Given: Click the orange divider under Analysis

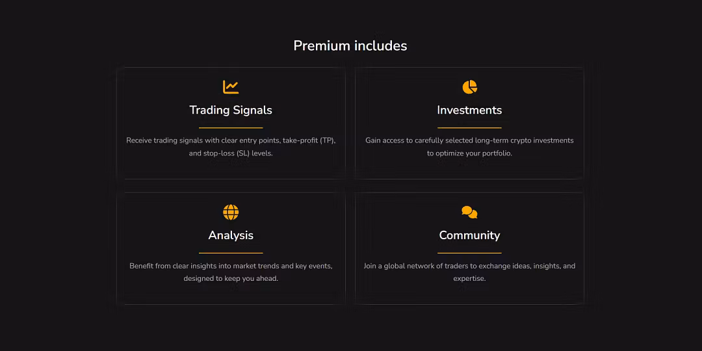Looking at the screenshot, I should [x=231, y=253].
